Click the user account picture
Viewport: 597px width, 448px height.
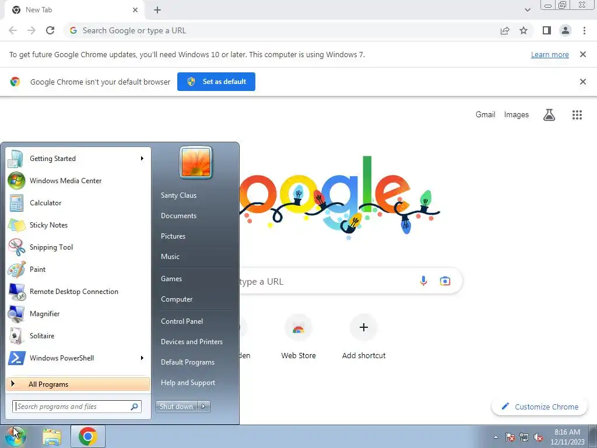196,162
